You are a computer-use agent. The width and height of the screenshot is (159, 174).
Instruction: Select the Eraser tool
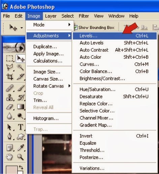click(10, 106)
